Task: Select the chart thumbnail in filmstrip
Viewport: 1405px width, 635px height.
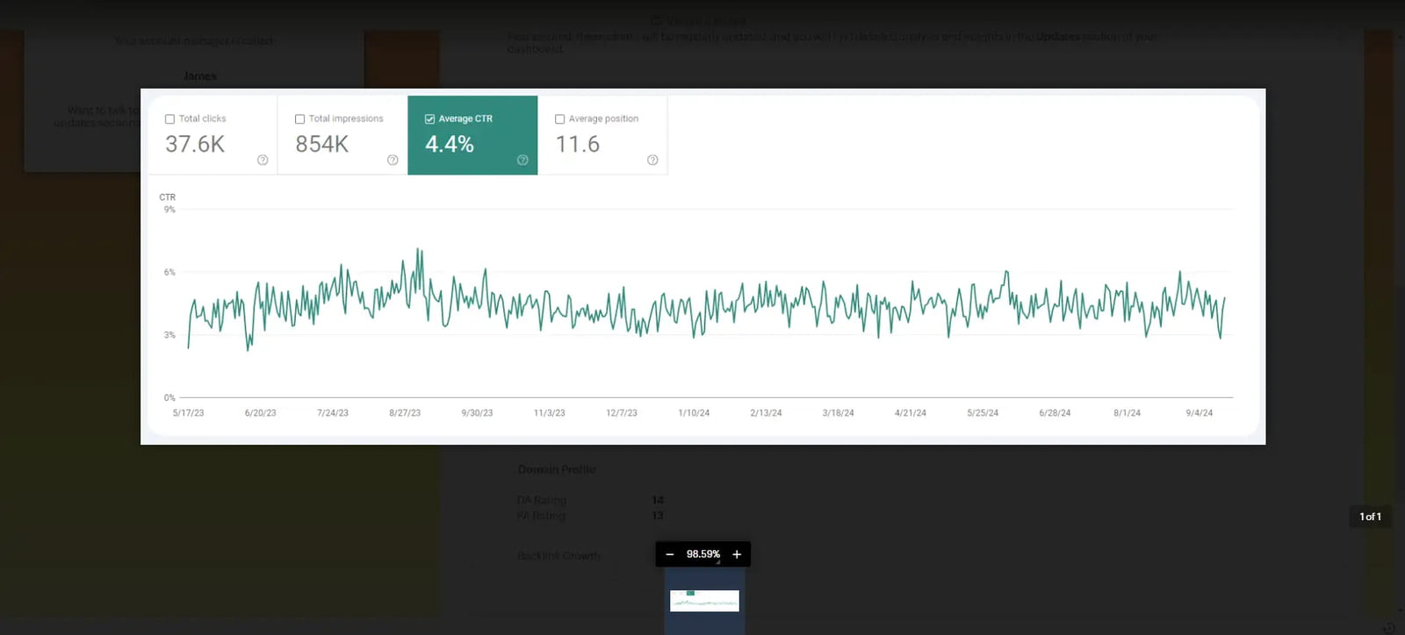Action: point(704,601)
